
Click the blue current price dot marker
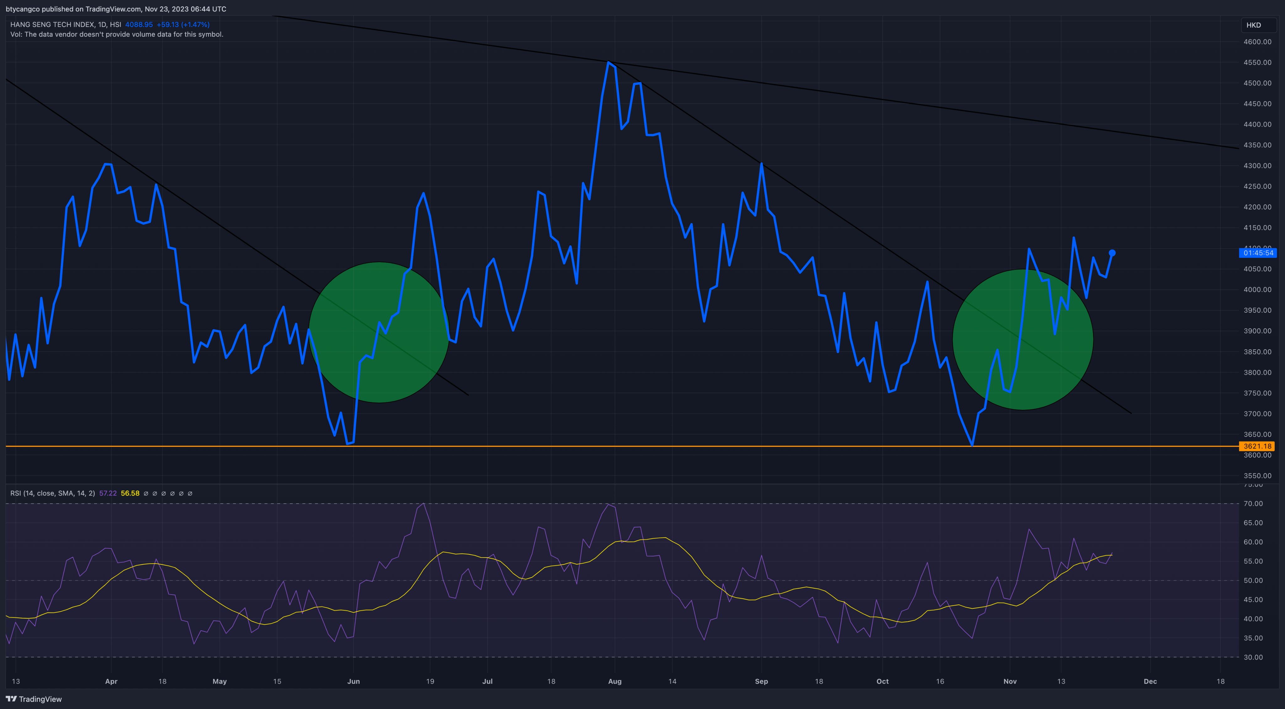coord(1112,253)
